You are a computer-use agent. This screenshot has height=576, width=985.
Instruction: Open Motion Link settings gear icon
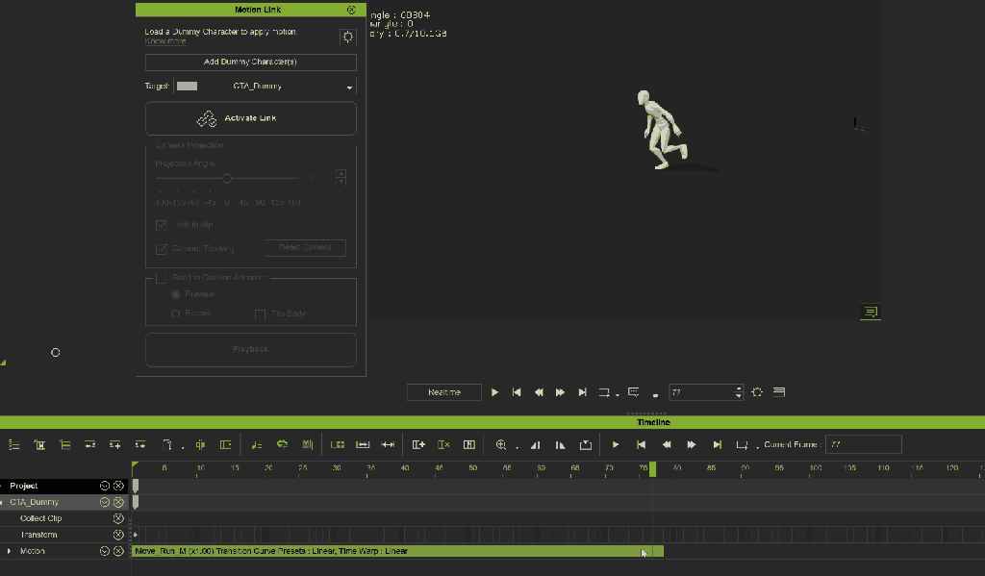click(347, 37)
